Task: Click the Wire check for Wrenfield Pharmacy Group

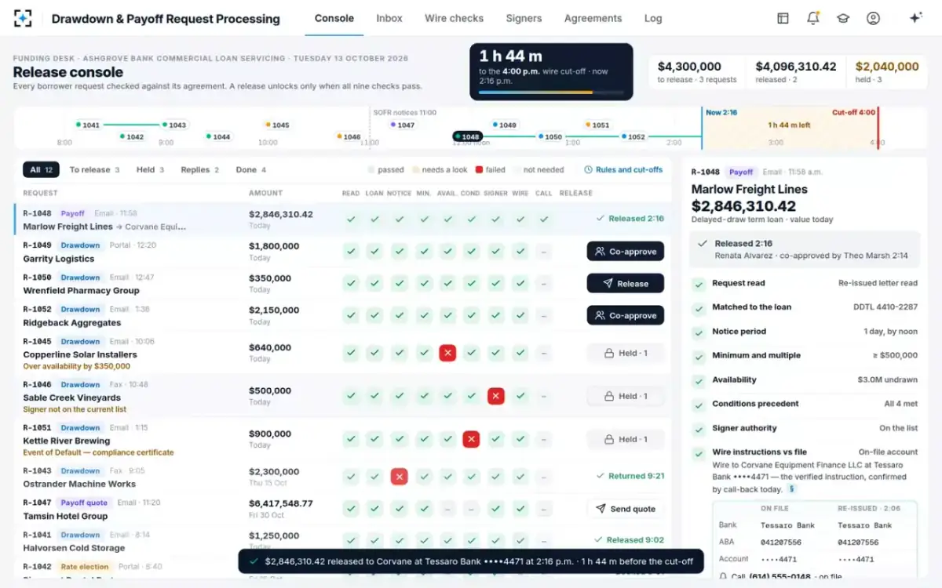Action: 520,283
